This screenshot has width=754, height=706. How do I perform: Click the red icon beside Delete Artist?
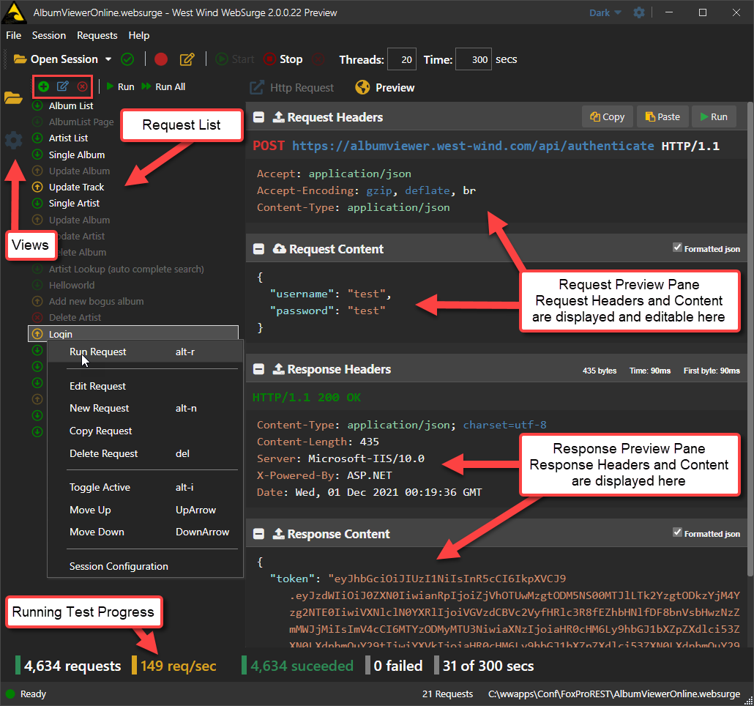coord(37,317)
